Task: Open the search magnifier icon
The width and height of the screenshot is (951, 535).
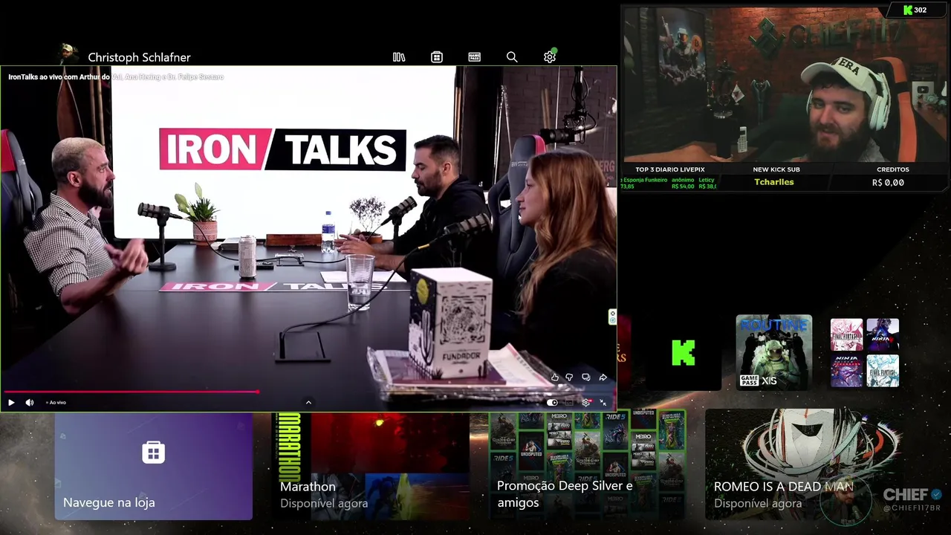Action: pos(512,57)
